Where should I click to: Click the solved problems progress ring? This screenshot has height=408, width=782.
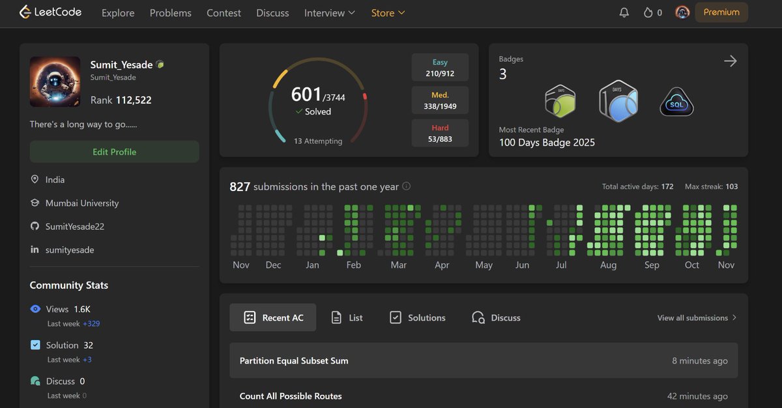pyautogui.click(x=318, y=100)
